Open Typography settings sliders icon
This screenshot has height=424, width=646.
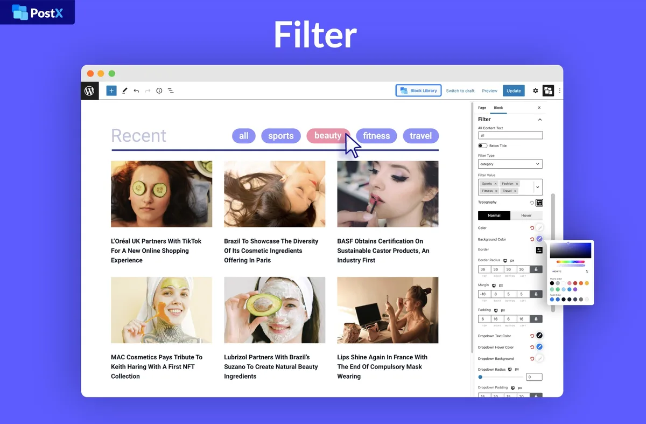coord(539,203)
